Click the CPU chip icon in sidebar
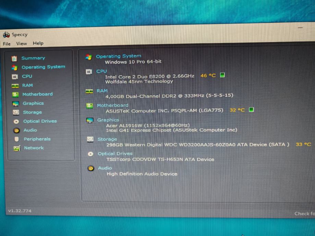Image resolution: width=315 pixels, height=236 pixels. click(15, 77)
